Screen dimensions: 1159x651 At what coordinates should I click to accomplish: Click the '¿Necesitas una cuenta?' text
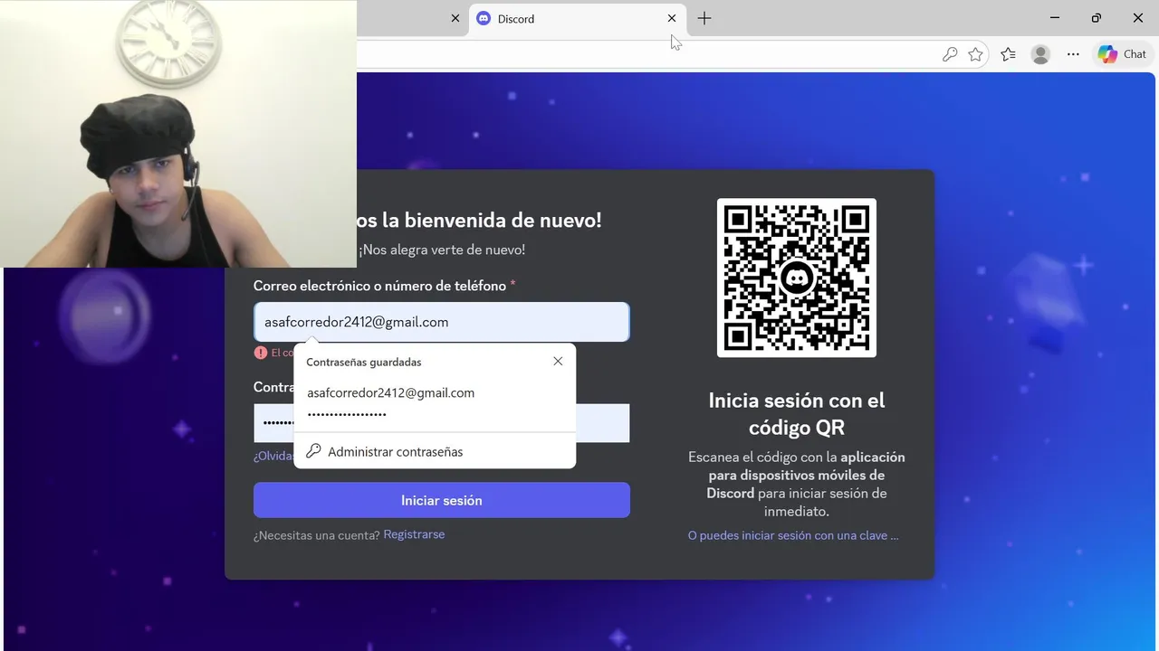click(x=317, y=535)
